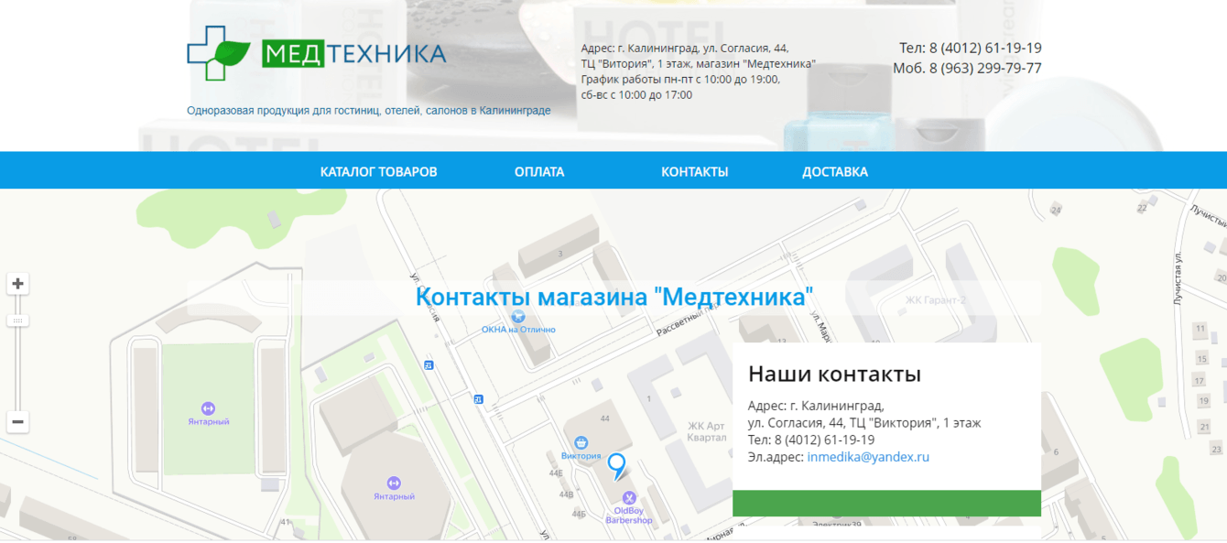The width and height of the screenshot is (1227, 543).
Task: Click the lower Янтарный sports map icon
Action: point(394,483)
